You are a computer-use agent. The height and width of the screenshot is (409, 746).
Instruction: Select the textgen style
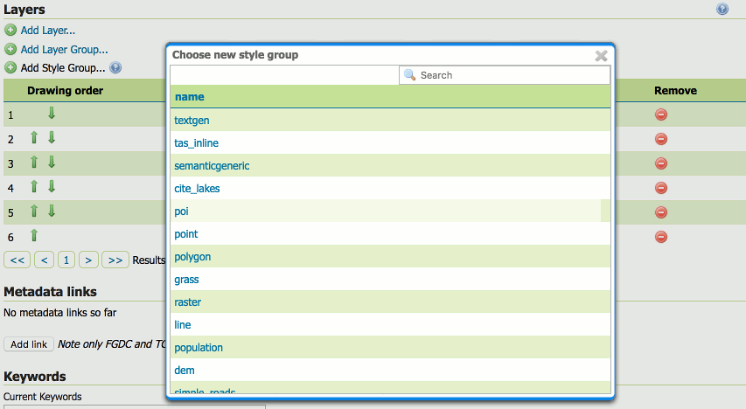point(192,121)
